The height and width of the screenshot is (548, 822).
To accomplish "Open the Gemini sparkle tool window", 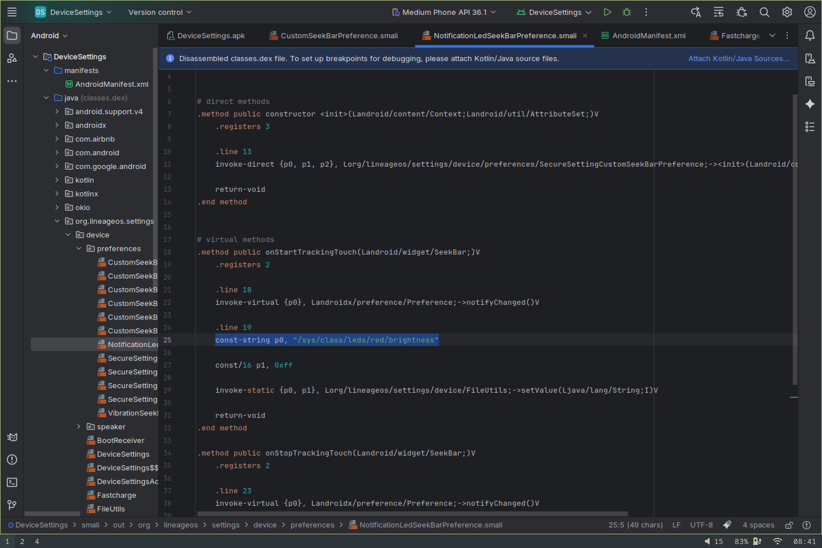I will 809,104.
